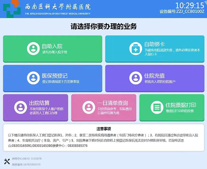Click the subtitle 缴费后打印您的发票
Image resolution: width=207 pixels, height=169 pixels.
pyautogui.click(x=180, y=111)
